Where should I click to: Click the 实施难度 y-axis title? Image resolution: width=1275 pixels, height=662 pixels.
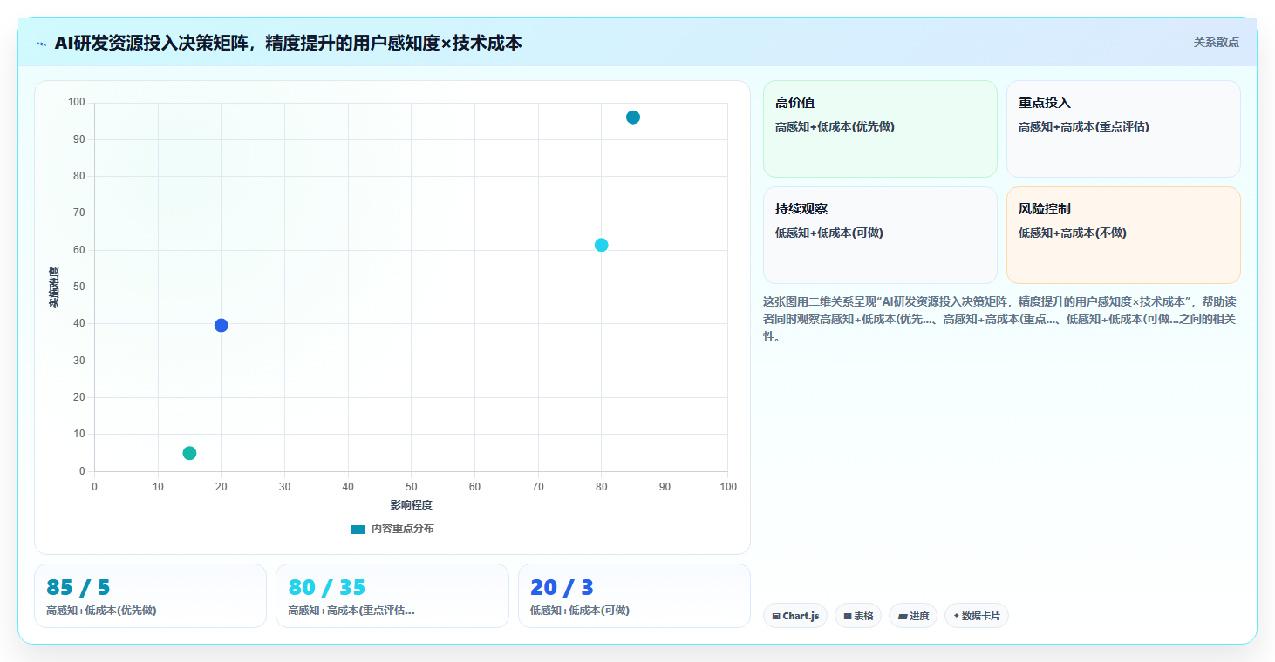[x=54, y=287]
